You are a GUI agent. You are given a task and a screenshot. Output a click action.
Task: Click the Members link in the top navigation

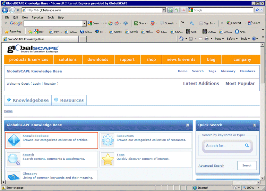(x=247, y=71)
